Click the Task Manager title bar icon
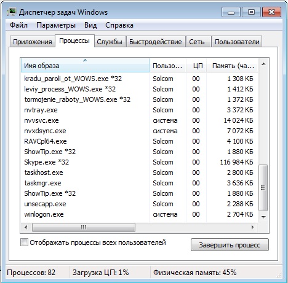 coord(11,12)
